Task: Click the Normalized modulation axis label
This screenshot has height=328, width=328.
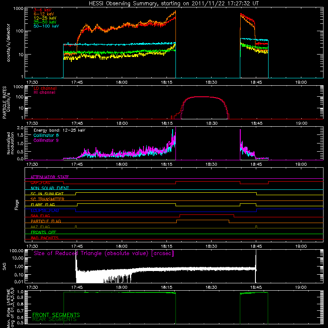Action: tap(10, 143)
